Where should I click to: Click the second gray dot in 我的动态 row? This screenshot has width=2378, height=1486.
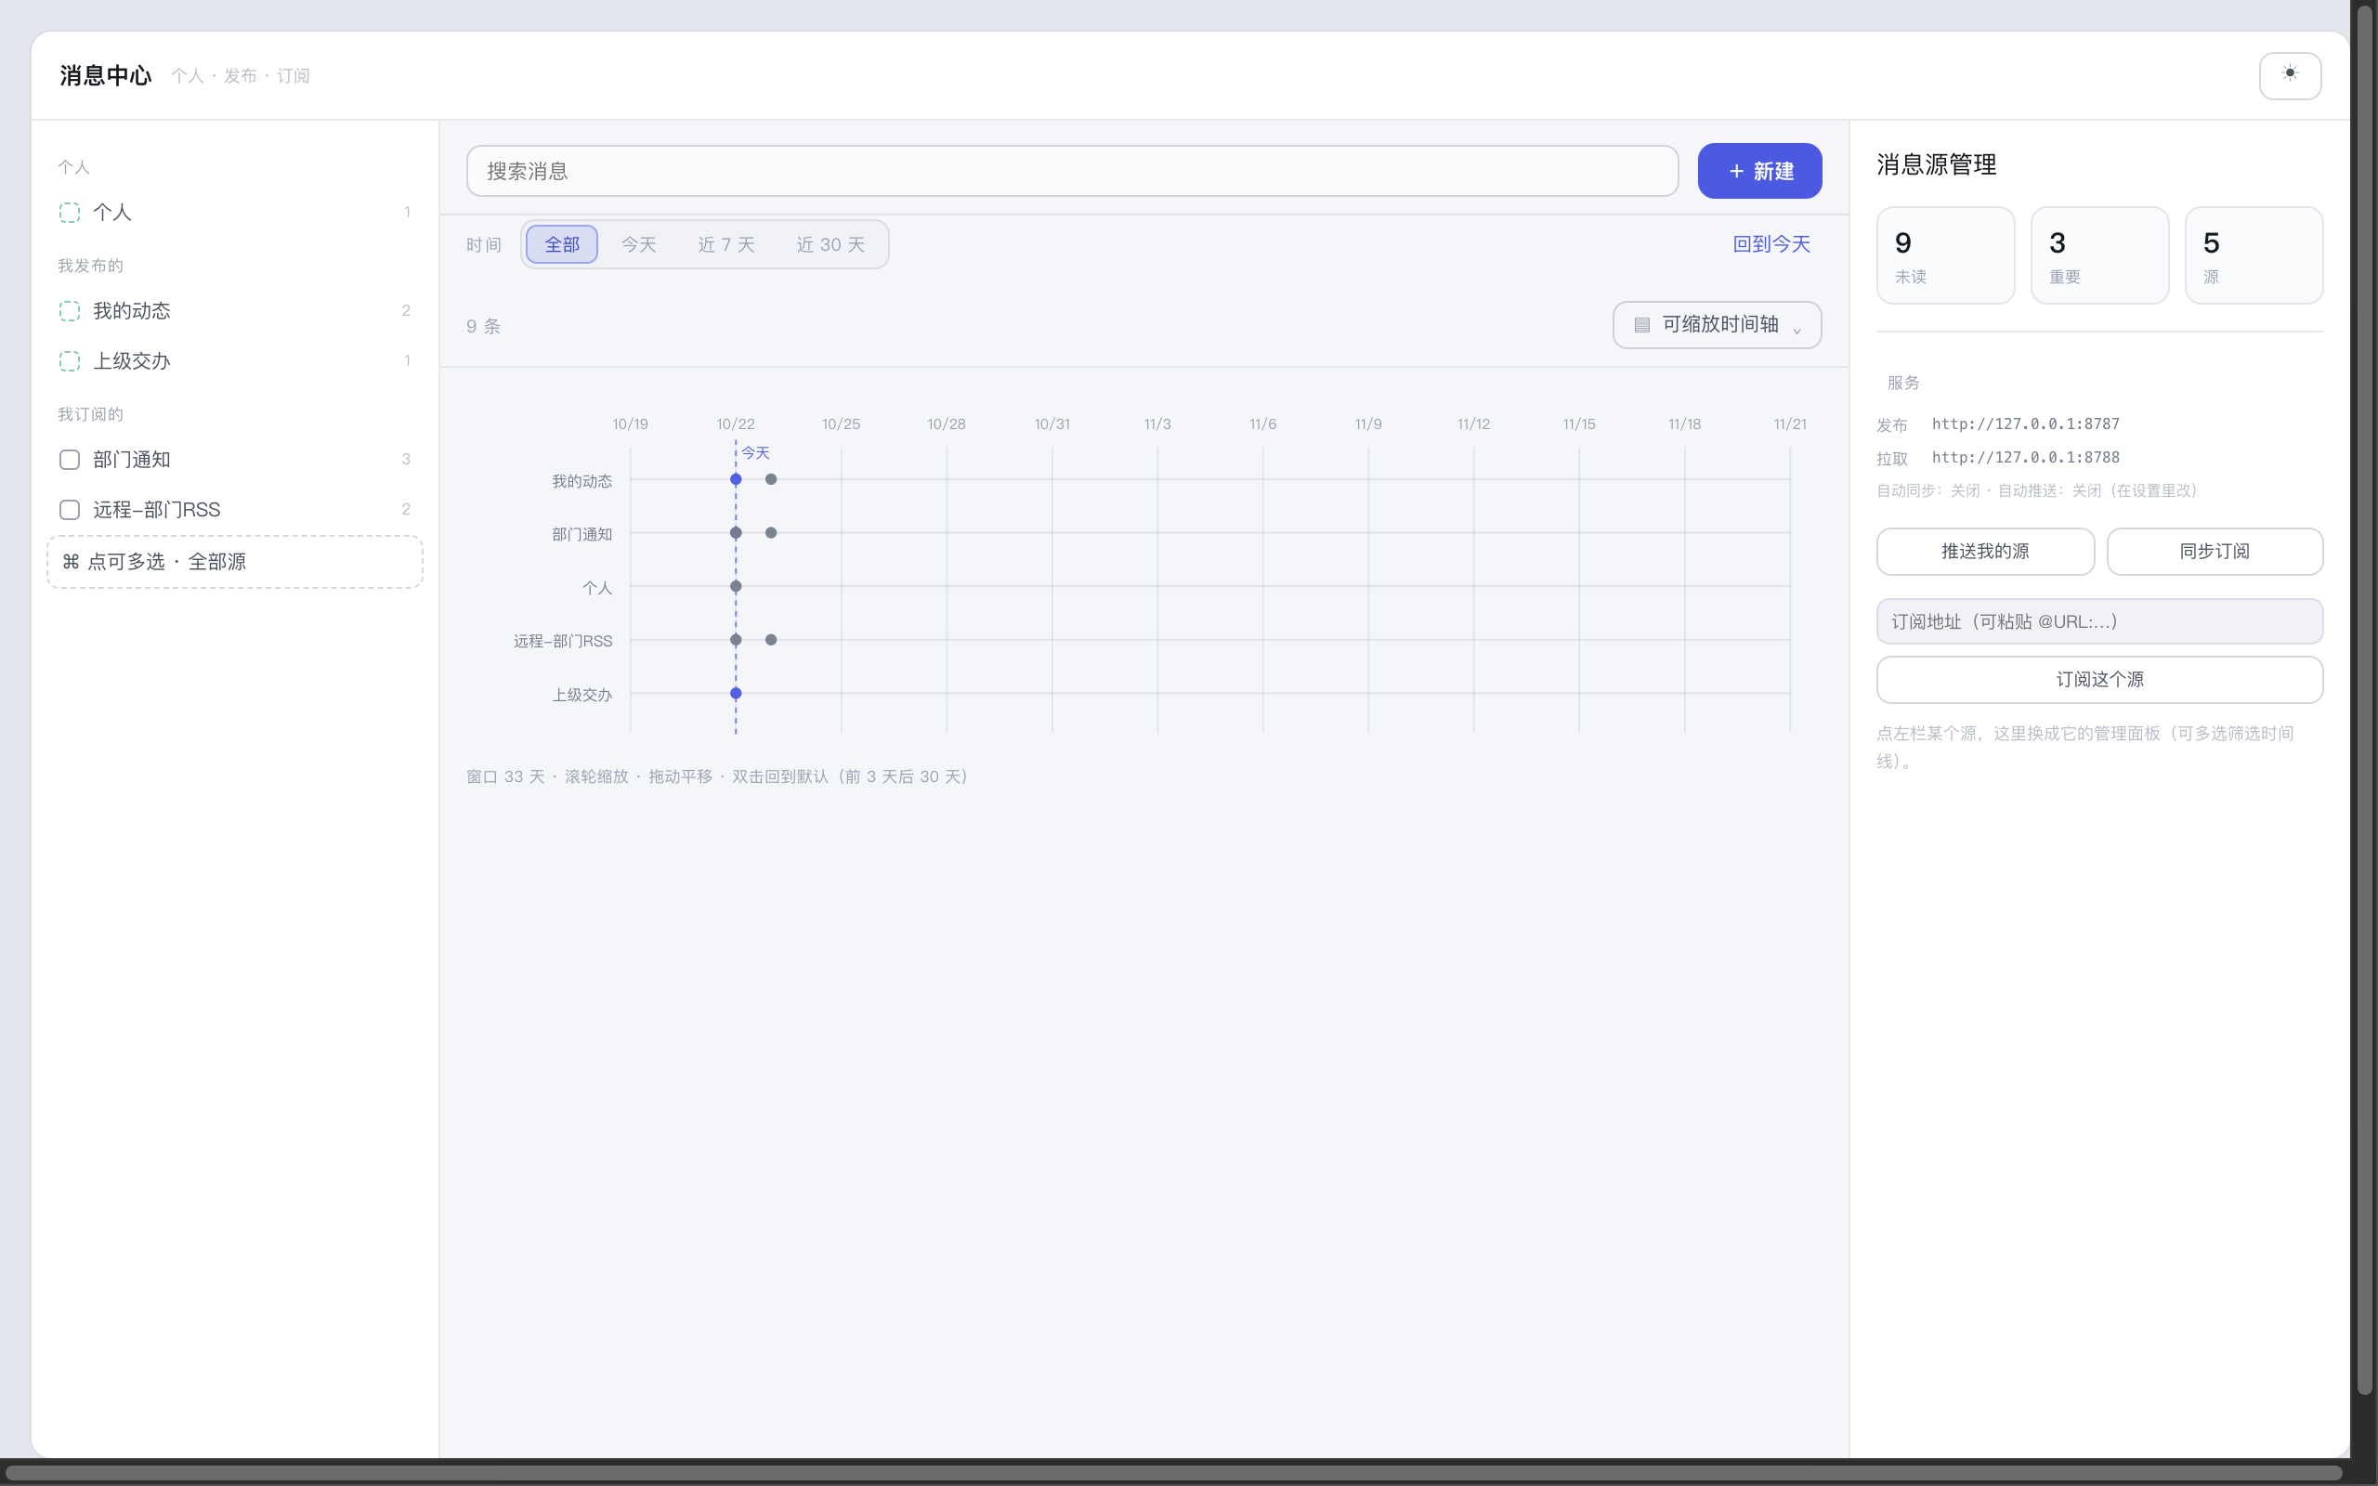tap(771, 479)
